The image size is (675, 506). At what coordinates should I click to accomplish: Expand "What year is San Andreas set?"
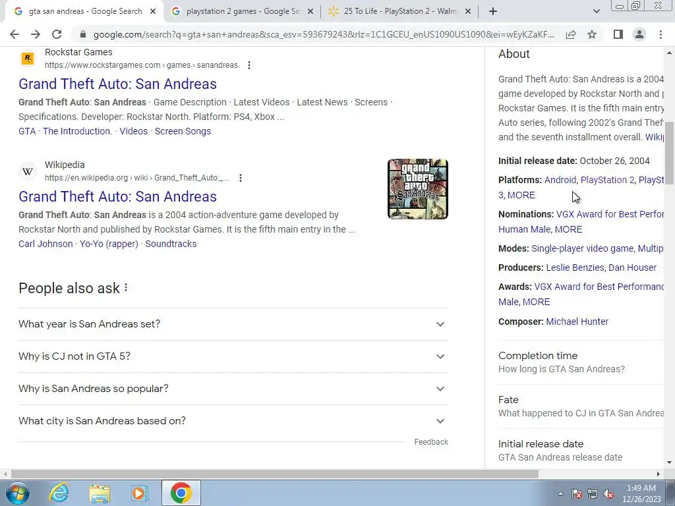point(233,324)
